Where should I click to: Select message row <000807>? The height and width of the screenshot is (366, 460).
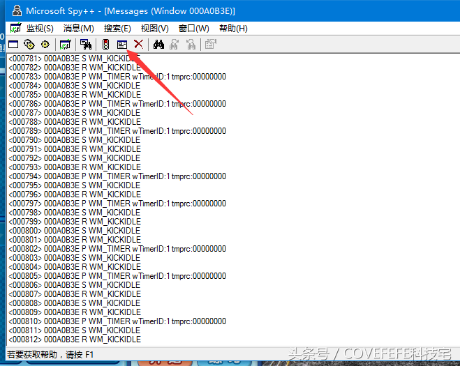(75, 294)
